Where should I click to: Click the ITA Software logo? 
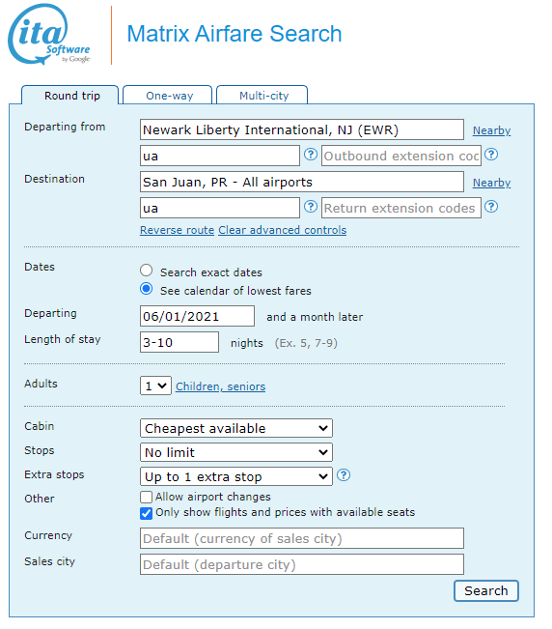[x=49, y=34]
